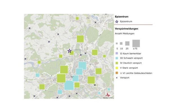The width and height of the screenshot is (170, 112).
Task: Click the Verspürt cross symbol in legend
Action: (117, 78)
